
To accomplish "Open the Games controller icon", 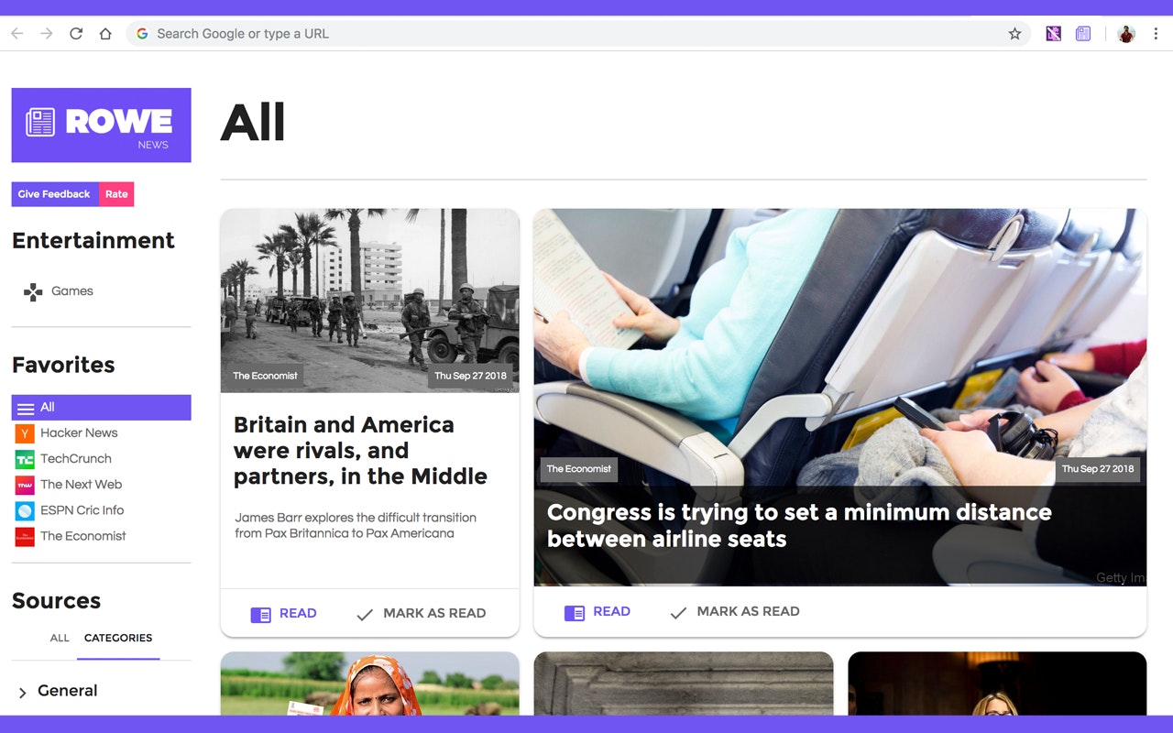I will point(33,292).
